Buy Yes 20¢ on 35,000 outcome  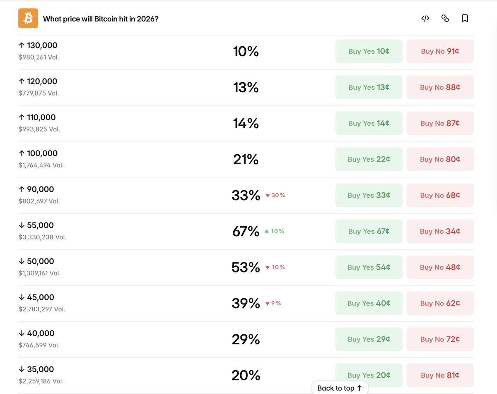369,375
